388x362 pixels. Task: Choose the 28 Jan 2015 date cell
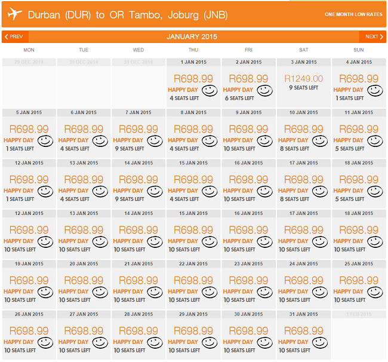click(x=138, y=335)
